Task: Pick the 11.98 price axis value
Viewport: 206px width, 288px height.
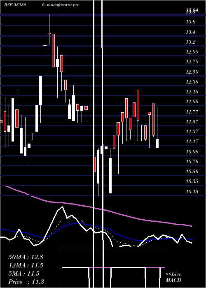Action: (192, 102)
